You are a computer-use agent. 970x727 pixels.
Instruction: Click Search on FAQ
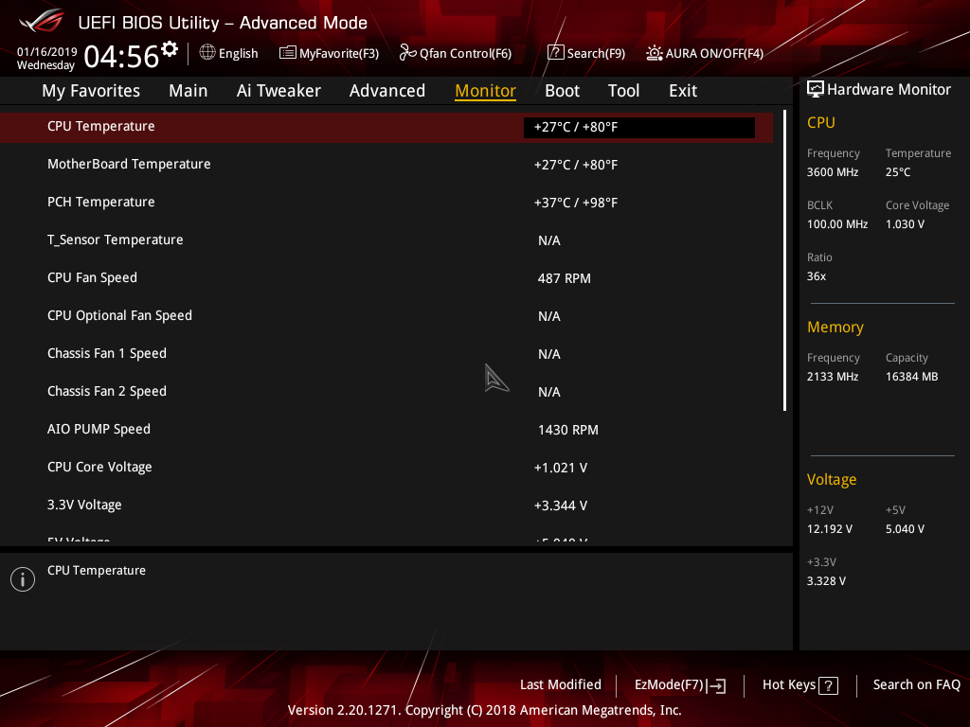(x=916, y=684)
